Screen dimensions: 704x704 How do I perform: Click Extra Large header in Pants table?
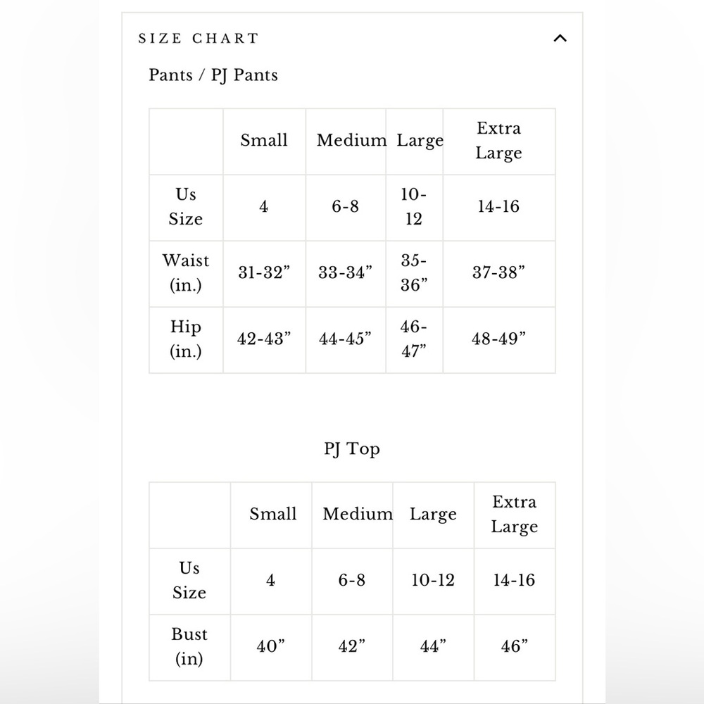[x=499, y=141]
